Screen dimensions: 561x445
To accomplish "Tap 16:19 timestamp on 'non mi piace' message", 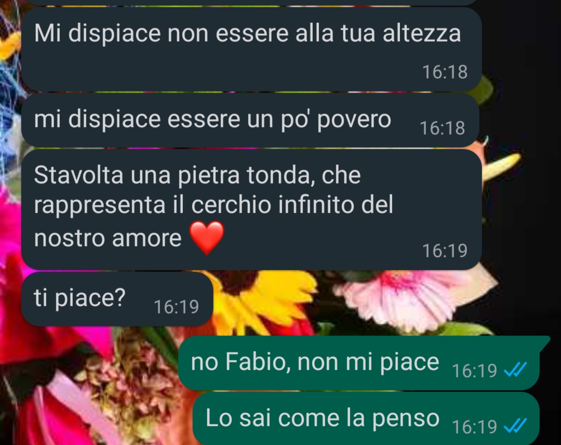I will click(474, 371).
